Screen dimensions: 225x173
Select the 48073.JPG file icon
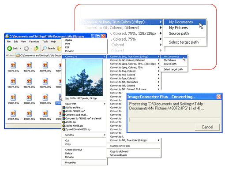click(x=29, y=65)
